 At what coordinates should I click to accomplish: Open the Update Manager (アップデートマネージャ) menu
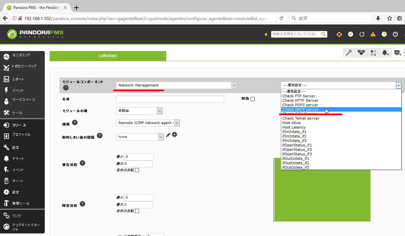(22, 227)
